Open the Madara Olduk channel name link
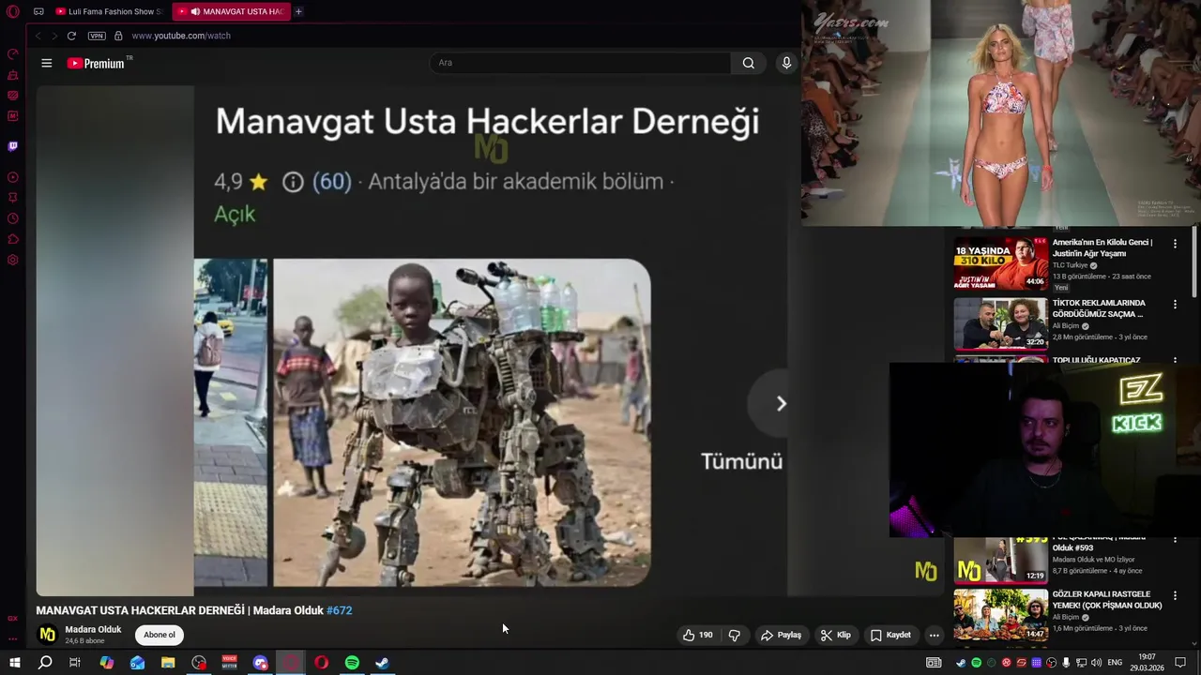The height and width of the screenshot is (675, 1201). 93,629
